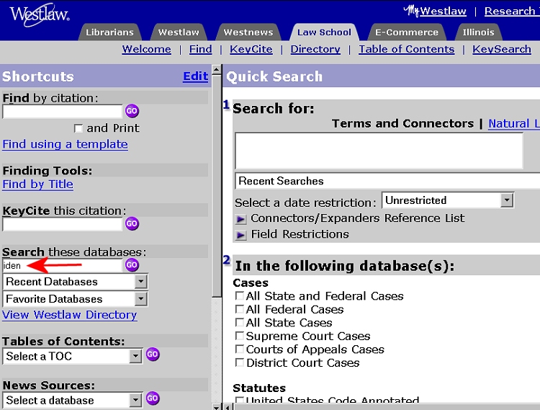Open the My Westlaw link
The width and height of the screenshot is (540, 410).
pyautogui.click(x=435, y=11)
